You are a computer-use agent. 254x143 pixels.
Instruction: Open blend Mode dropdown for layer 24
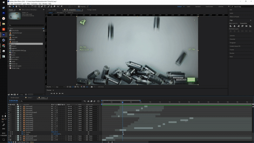coord(71,106)
